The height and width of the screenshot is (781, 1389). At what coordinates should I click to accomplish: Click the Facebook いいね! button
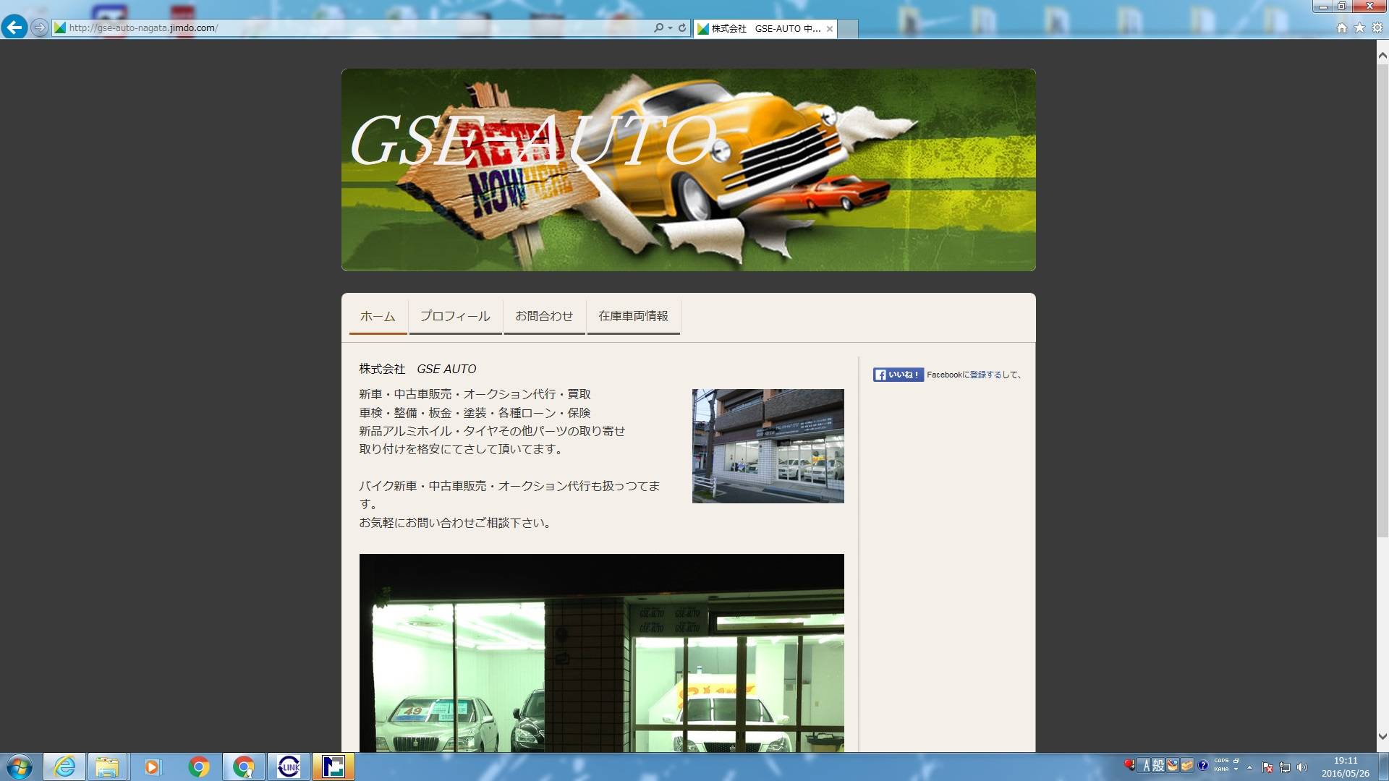tap(898, 375)
